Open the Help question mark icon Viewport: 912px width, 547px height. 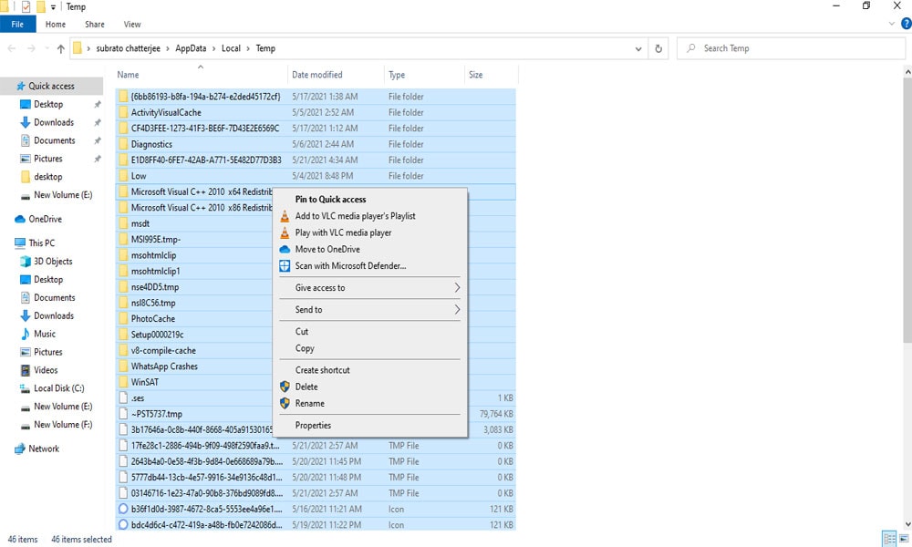click(x=906, y=24)
